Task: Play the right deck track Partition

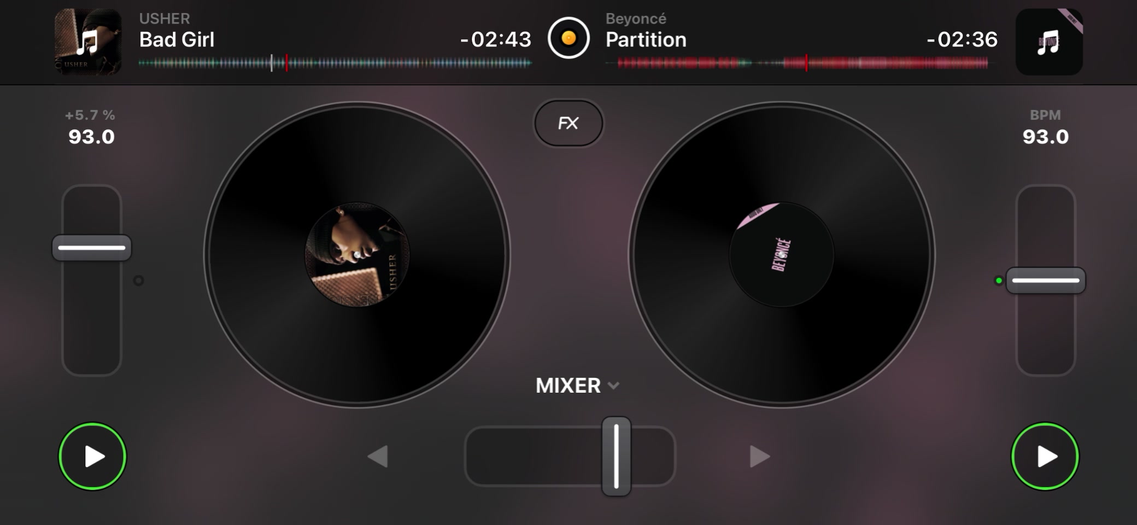Action: pos(1045,457)
